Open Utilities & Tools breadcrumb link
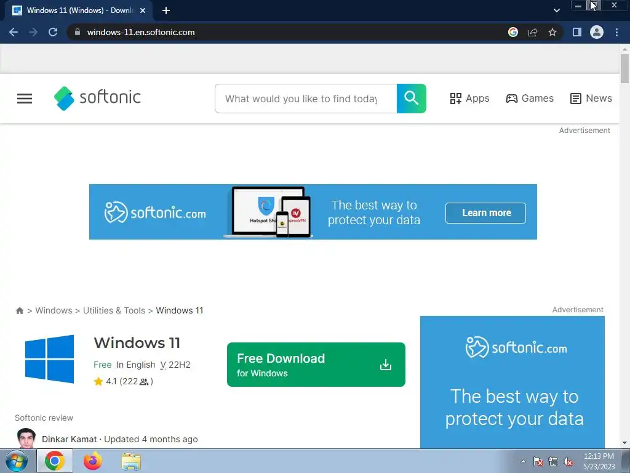 114,310
